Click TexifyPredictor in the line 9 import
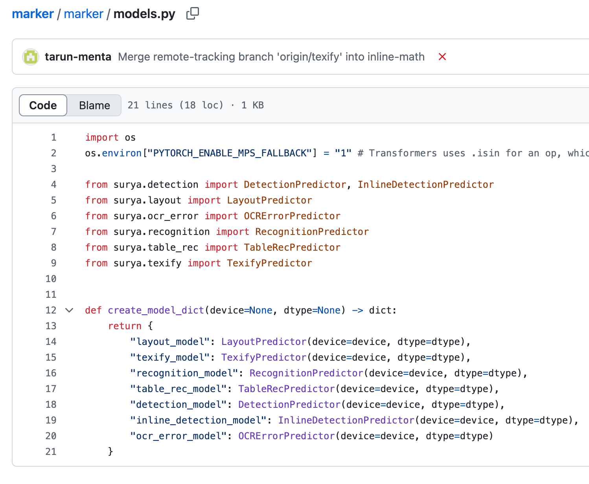 (269, 263)
